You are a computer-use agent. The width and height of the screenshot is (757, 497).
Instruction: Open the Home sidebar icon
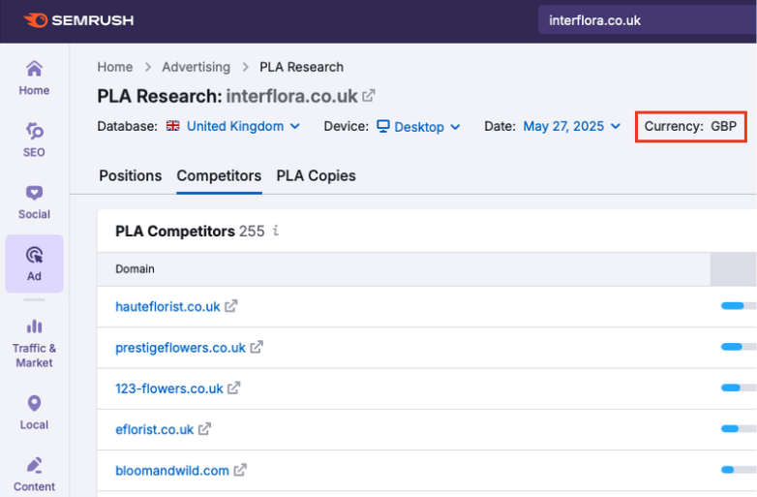pyautogui.click(x=34, y=78)
